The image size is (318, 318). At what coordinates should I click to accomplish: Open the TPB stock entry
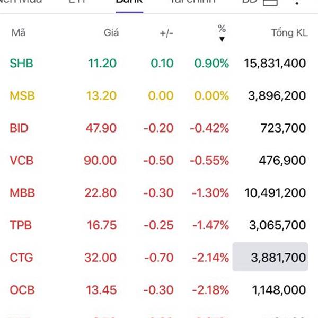pos(158,225)
